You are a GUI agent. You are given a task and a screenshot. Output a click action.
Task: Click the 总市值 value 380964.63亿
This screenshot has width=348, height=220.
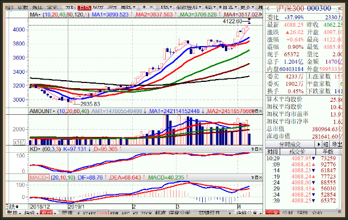click(x=327, y=129)
